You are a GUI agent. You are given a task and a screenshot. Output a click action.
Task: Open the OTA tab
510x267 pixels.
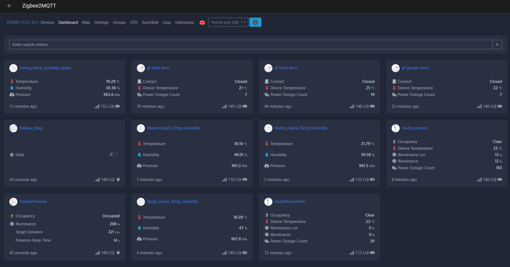(134, 22)
